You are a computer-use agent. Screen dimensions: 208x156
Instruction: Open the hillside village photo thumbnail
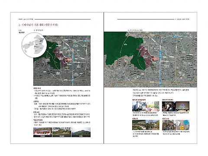[x=146, y=125]
